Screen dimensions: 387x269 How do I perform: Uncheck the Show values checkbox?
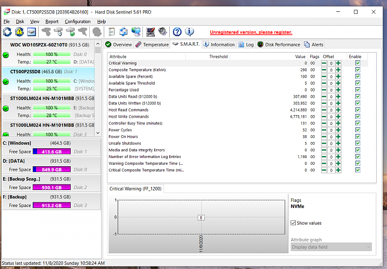click(293, 223)
